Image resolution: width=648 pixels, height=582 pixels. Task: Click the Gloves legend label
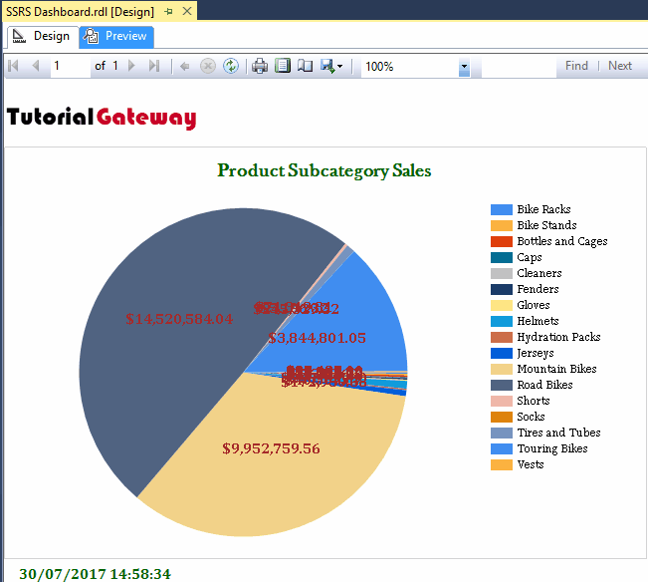pyautogui.click(x=534, y=305)
